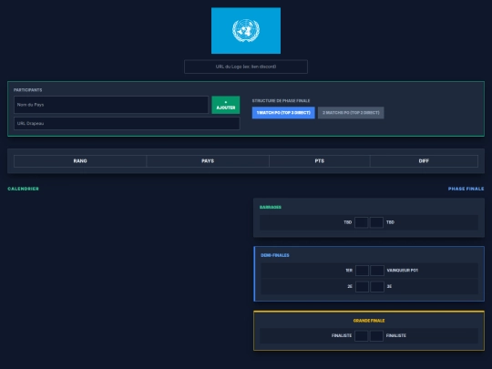Click the URL Drapeau input field

tap(127, 123)
